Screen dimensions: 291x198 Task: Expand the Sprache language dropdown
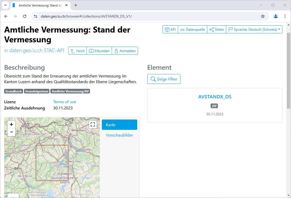[254, 29]
